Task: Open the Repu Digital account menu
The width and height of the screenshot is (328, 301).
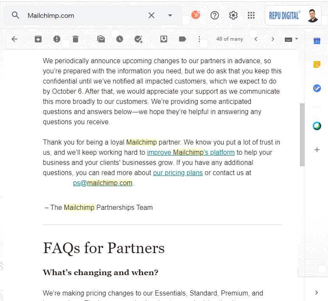Action: click(293, 15)
